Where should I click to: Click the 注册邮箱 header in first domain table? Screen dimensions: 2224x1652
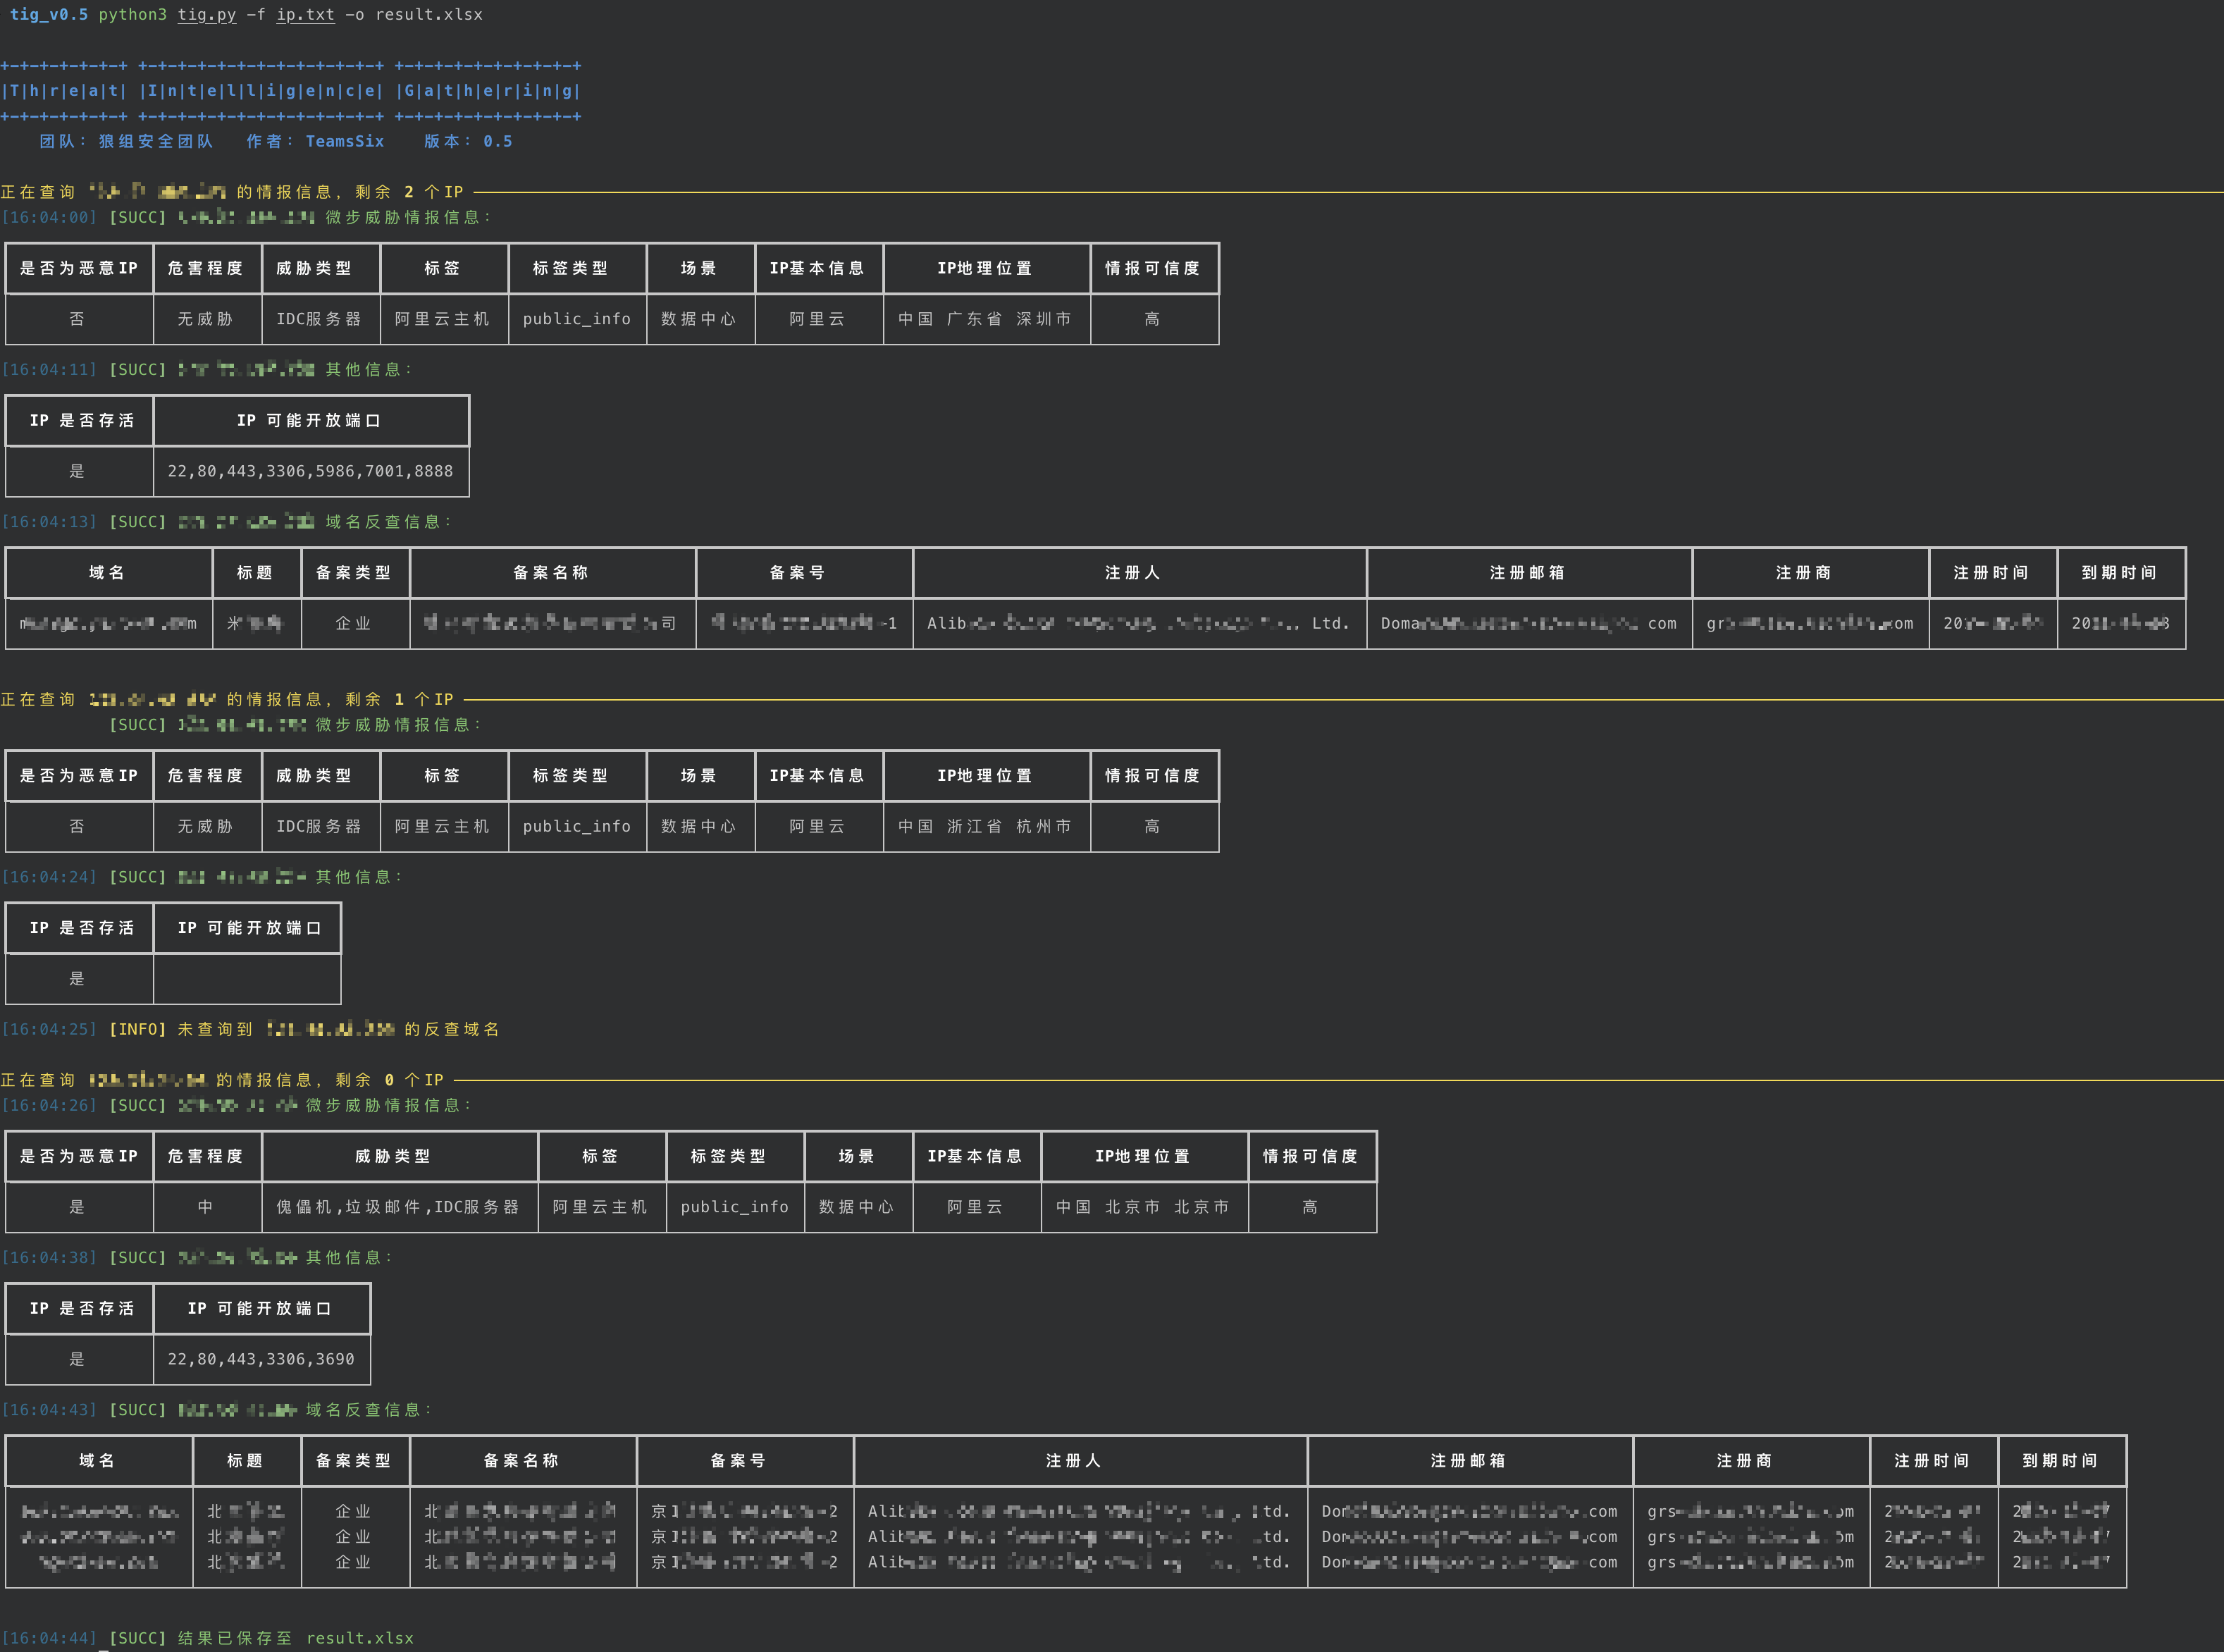pyautogui.click(x=1527, y=573)
